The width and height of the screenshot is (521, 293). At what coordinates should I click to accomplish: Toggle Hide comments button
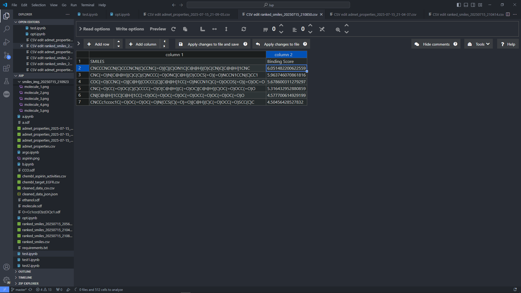[x=436, y=44]
